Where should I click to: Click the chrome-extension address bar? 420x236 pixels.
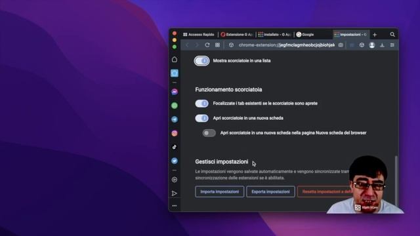click(x=287, y=45)
